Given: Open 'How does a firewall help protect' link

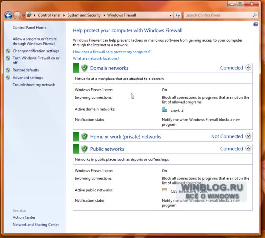Looking at the screenshot, I should tap(111, 52).
